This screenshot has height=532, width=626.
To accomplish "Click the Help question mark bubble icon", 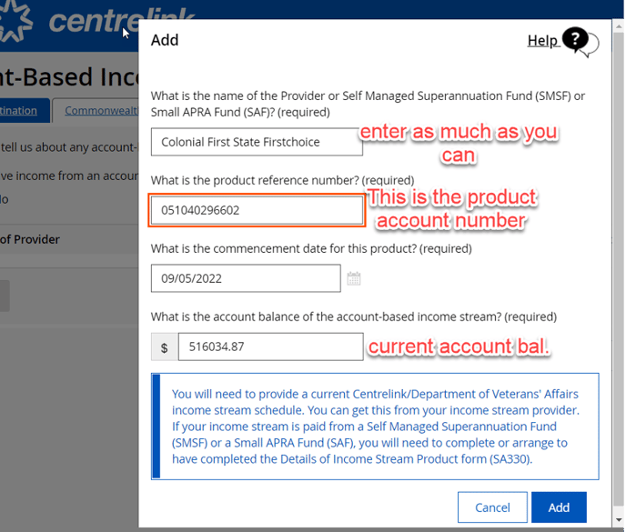I will pyautogui.click(x=578, y=41).
